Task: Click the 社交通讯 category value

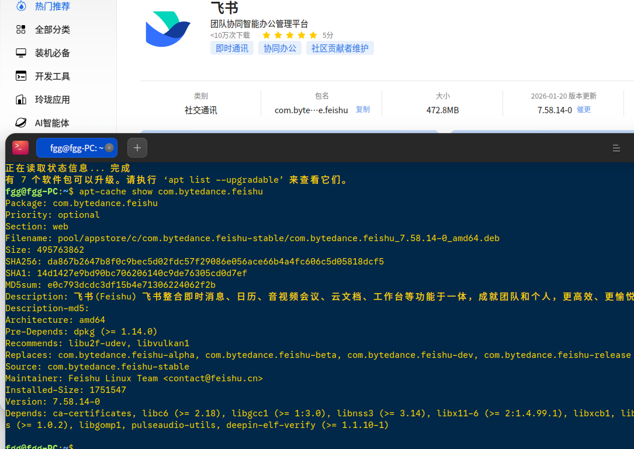Action: coord(201,110)
